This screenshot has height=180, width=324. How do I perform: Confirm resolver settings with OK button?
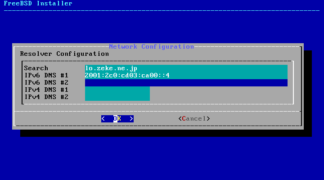coord(117,119)
